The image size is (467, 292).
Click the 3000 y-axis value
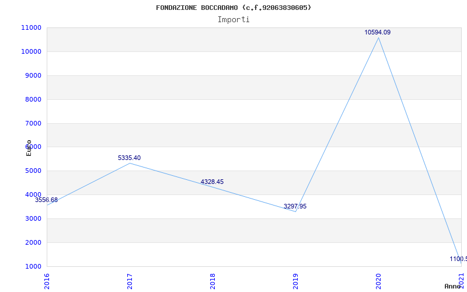click(x=33, y=218)
